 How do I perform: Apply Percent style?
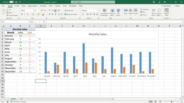pyautogui.click(x=87, y=14)
